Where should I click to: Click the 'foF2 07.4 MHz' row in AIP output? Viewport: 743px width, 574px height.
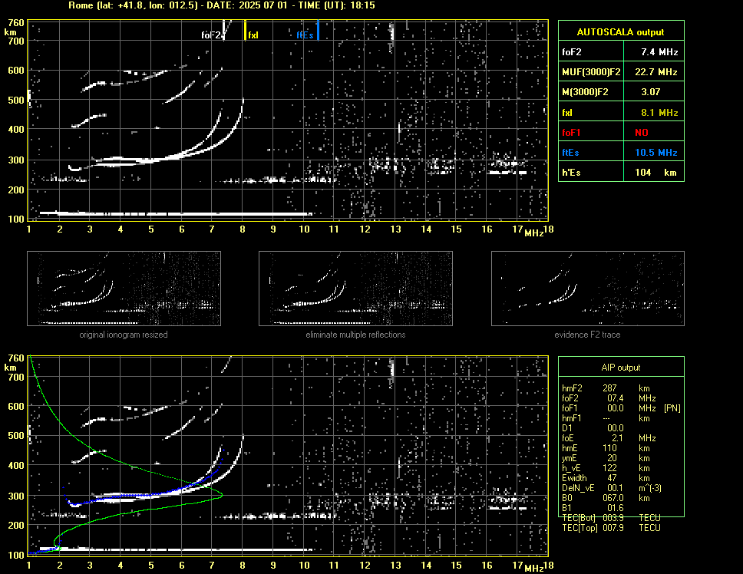click(x=609, y=398)
